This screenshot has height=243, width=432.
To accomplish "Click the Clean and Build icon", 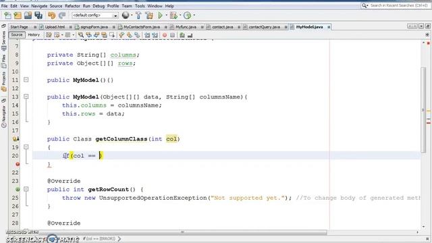I will (149, 16).
